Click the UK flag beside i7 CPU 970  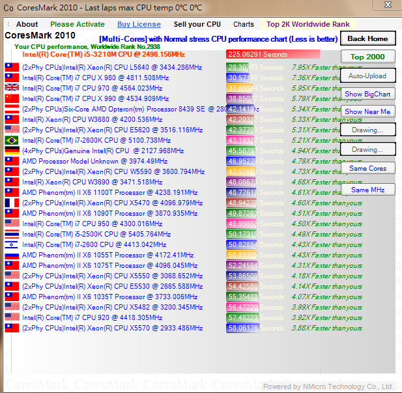tap(12, 88)
